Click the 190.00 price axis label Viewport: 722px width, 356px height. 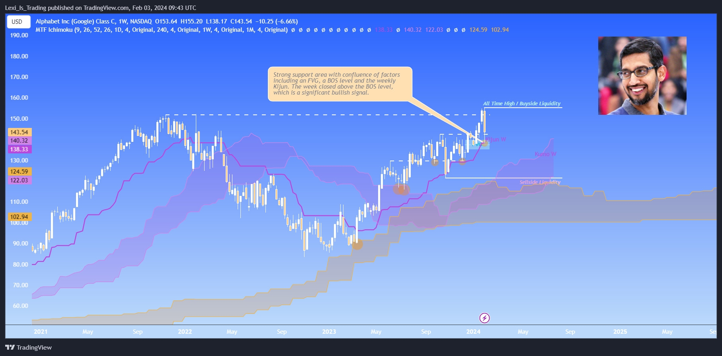click(x=19, y=35)
